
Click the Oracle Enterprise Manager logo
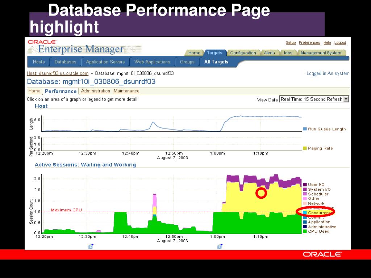[84, 47]
